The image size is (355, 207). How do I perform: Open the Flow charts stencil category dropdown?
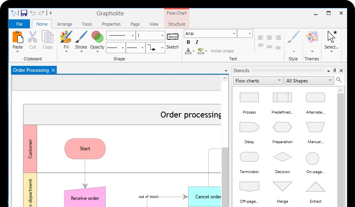coord(258,80)
